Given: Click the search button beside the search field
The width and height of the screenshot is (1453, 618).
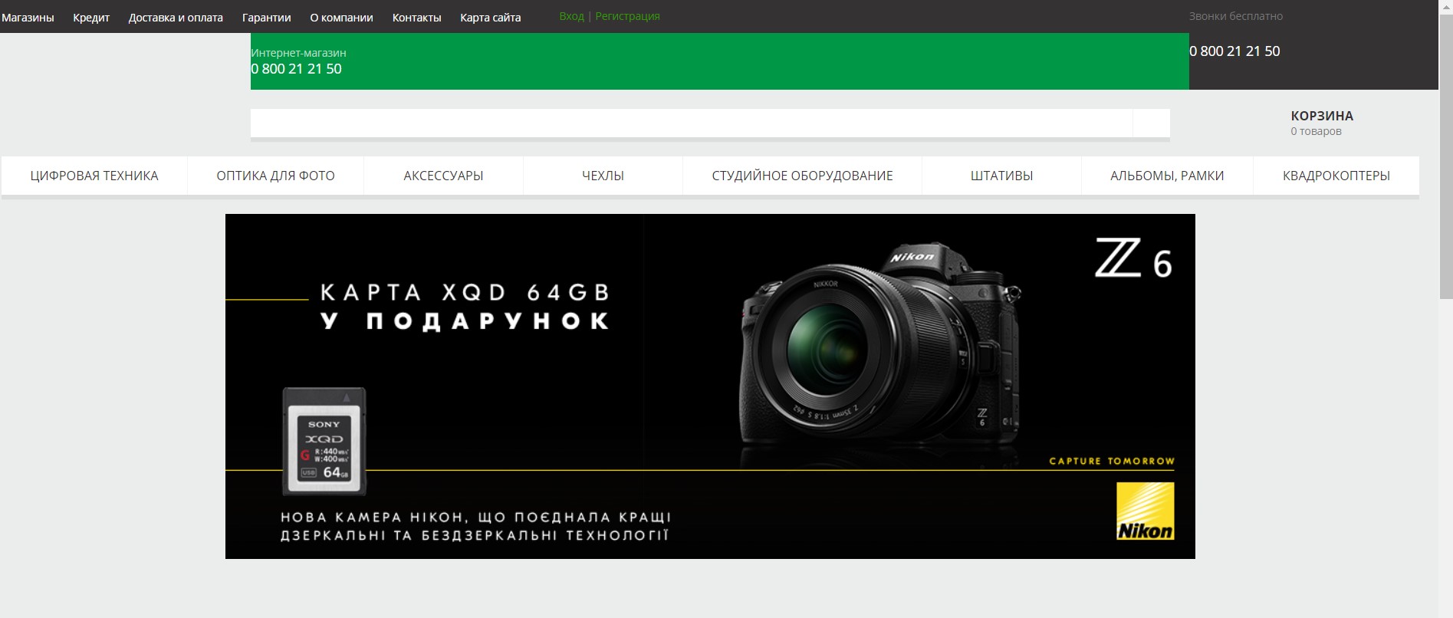Looking at the screenshot, I should click(x=1151, y=123).
